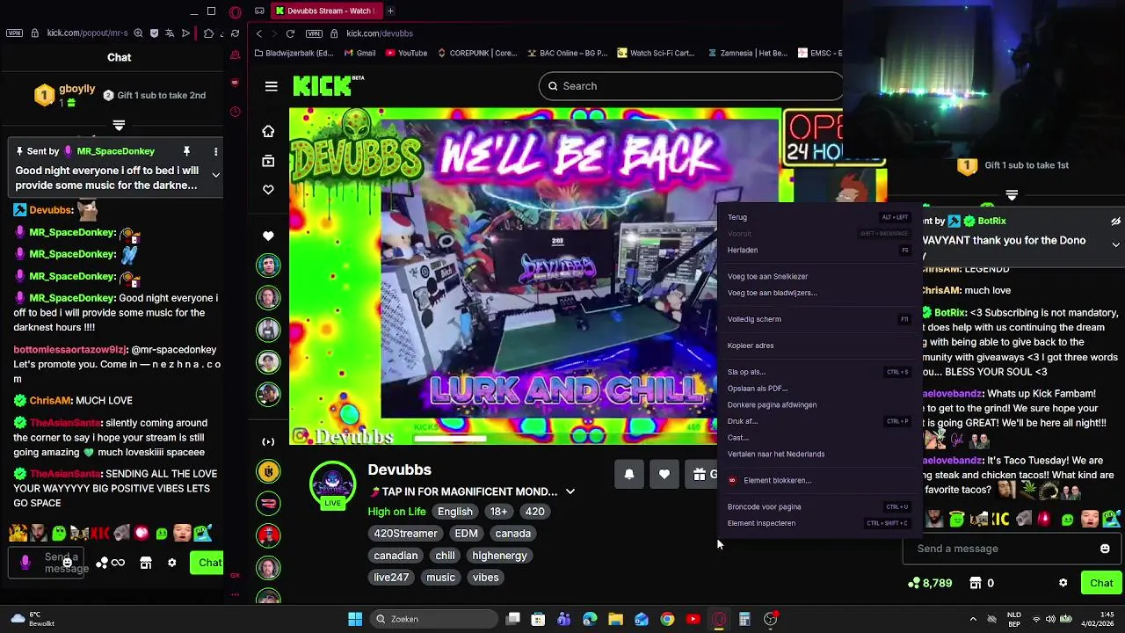Open extensions cube icon in popout window
The width and height of the screenshot is (1125, 633).
tap(208, 33)
